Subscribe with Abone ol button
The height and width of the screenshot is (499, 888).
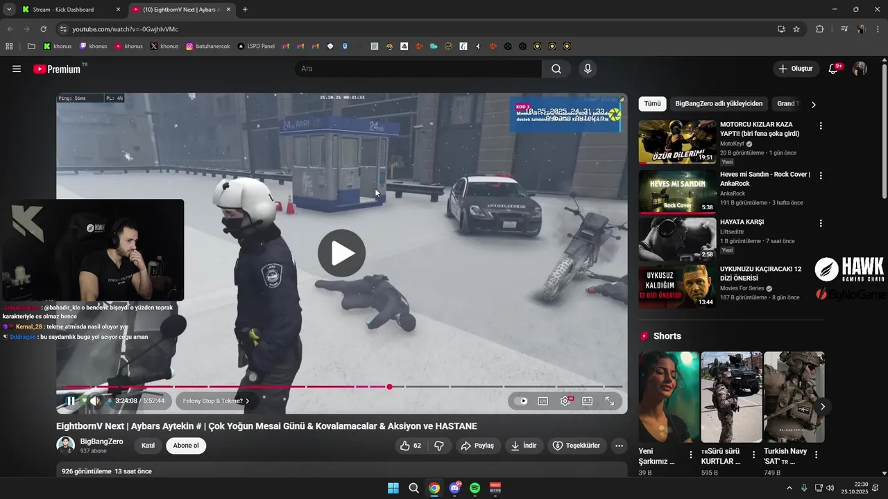pyautogui.click(x=186, y=446)
